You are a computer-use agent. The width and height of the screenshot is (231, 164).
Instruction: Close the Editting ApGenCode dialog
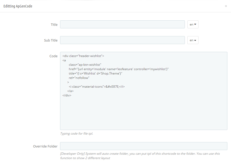point(226,6)
